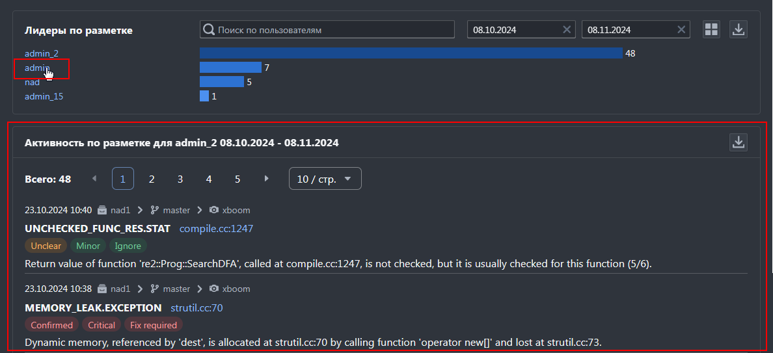Screen dimensions: 773x353
Task: Download the markup leaders report
Action: point(738,29)
